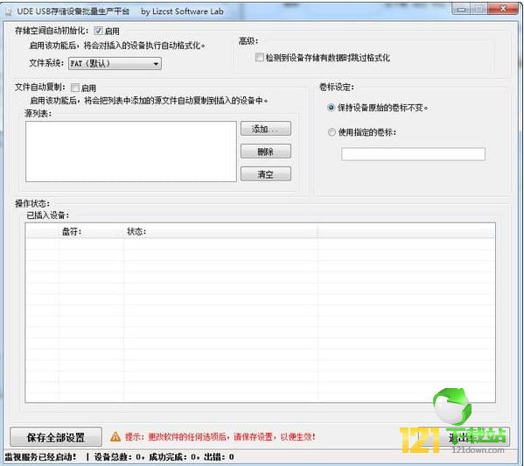Open the 文件系统 FAT dropdown
Viewport: 524px width, 466px height.
pyautogui.click(x=115, y=64)
